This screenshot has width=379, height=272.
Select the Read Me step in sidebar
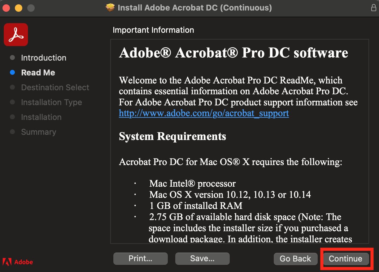(38, 73)
